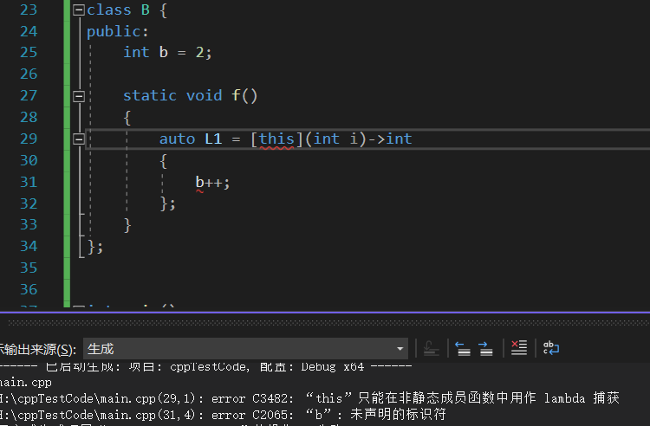
Task: Open the output source dropdown showing 生成
Action: (245, 349)
